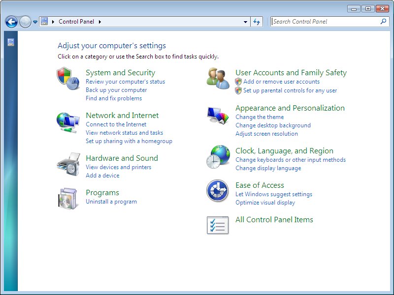This screenshot has height=295, width=394.
Task: Open View network status and tasks
Action: click(125, 132)
